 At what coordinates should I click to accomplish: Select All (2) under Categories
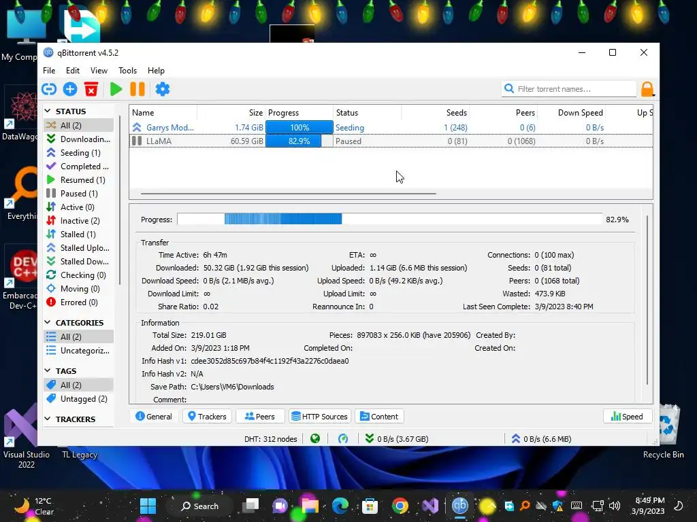[79, 337]
